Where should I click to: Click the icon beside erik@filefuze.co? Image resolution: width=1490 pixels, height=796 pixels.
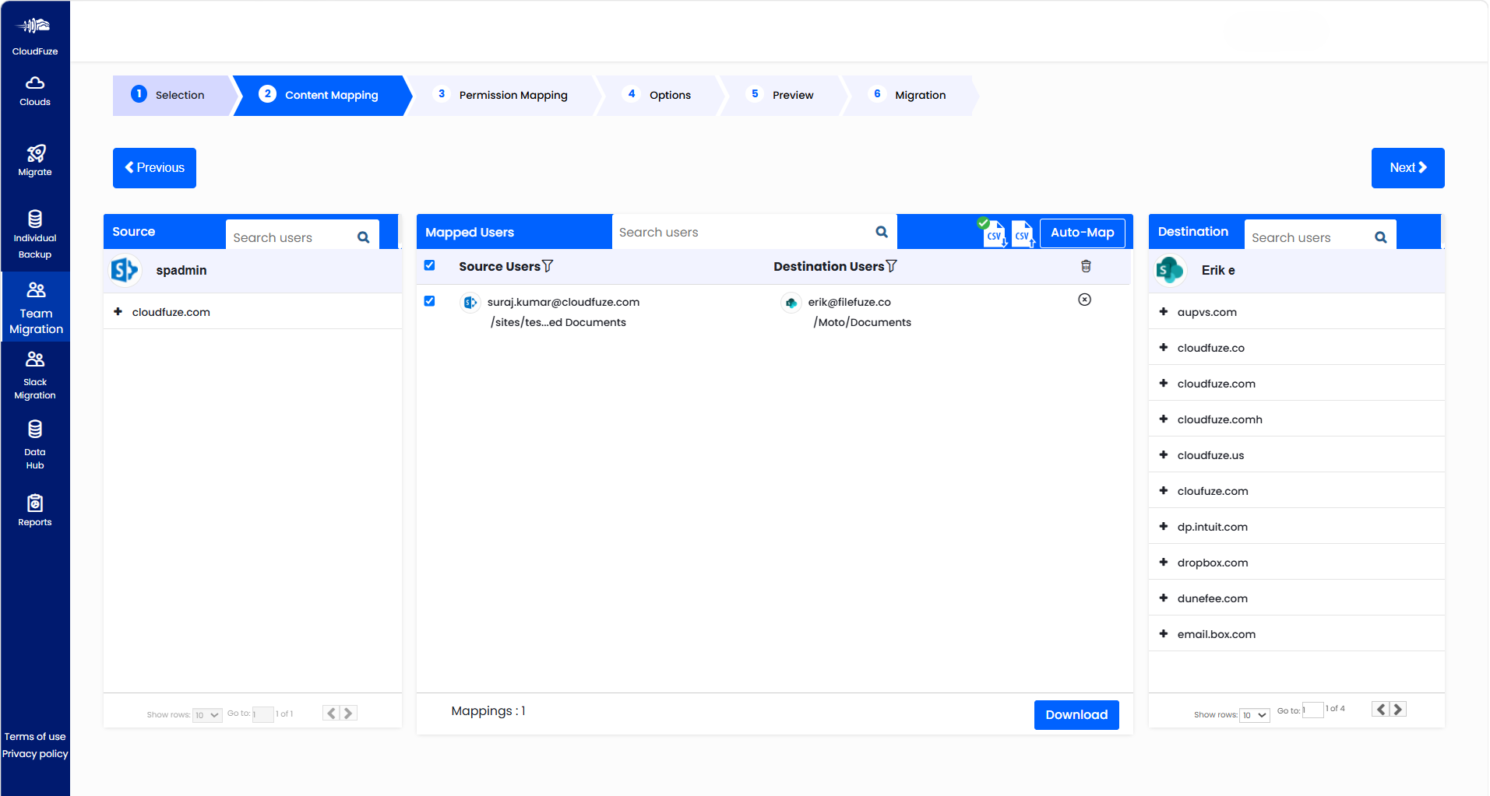(x=791, y=303)
